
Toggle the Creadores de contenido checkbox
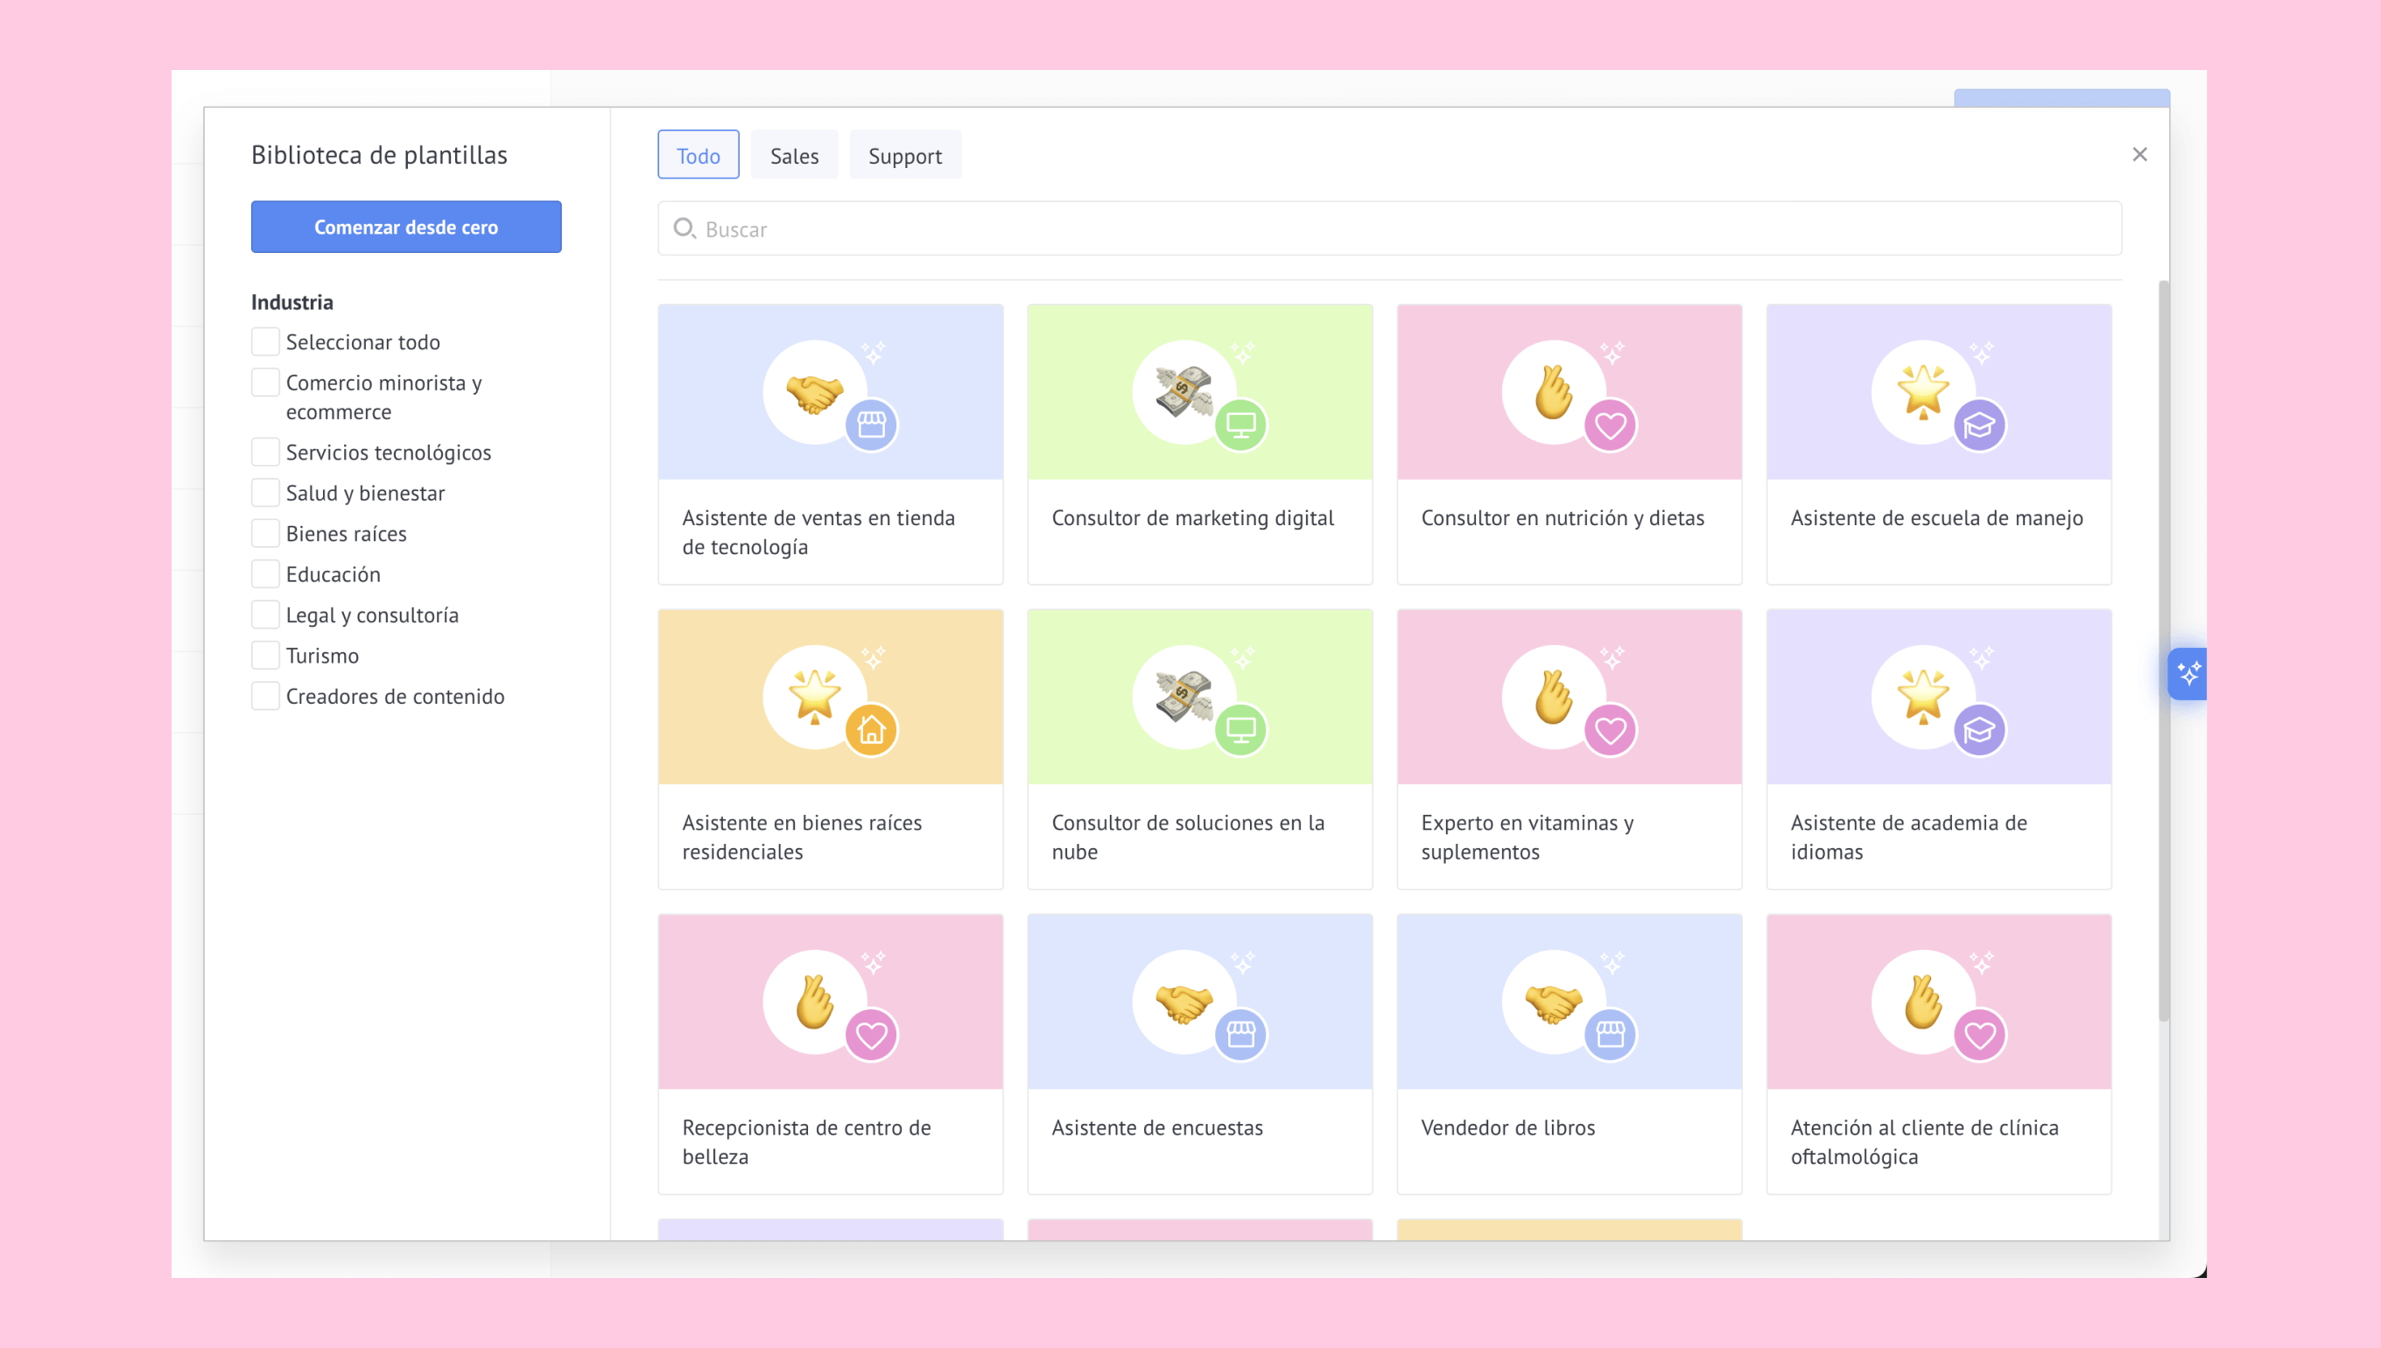click(266, 696)
